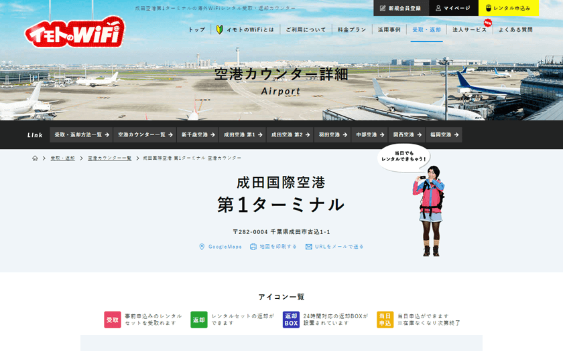Click the woman mascot holding camera
The width and height of the screenshot is (563, 351).
point(430,211)
